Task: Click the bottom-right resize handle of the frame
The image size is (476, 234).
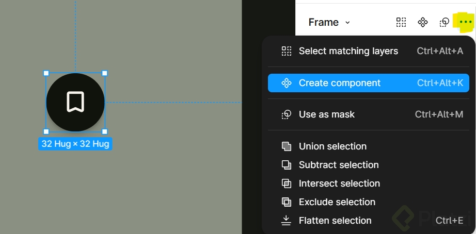Action: tap(105, 131)
